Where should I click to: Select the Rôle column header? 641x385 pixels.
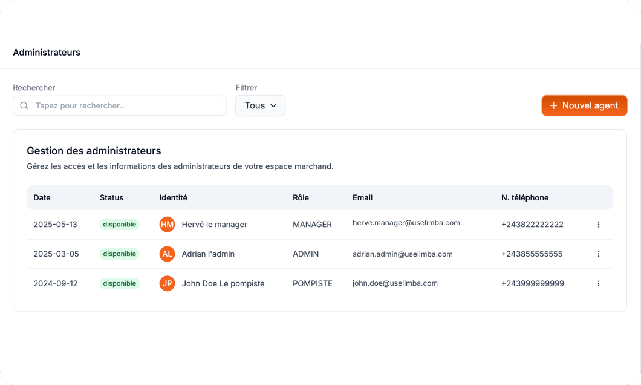(301, 197)
